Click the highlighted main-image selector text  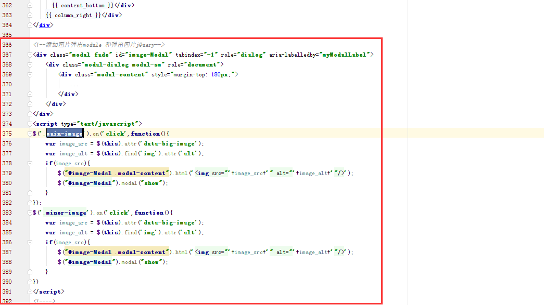(65, 134)
